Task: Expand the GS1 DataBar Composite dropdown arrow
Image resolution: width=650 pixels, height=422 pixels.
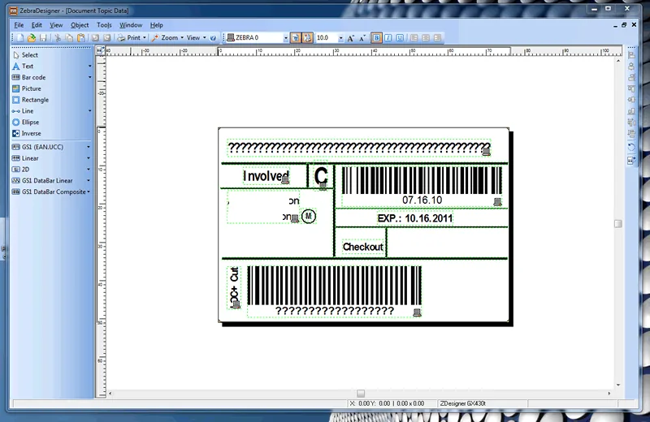Action: [x=89, y=192]
